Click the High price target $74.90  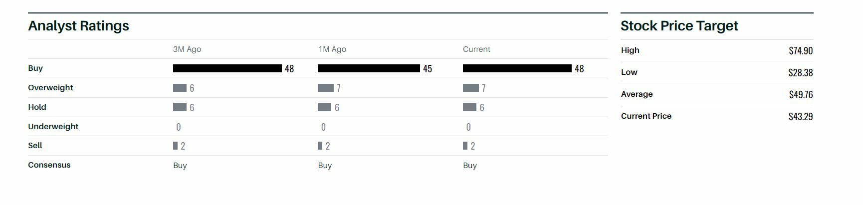coord(801,51)
